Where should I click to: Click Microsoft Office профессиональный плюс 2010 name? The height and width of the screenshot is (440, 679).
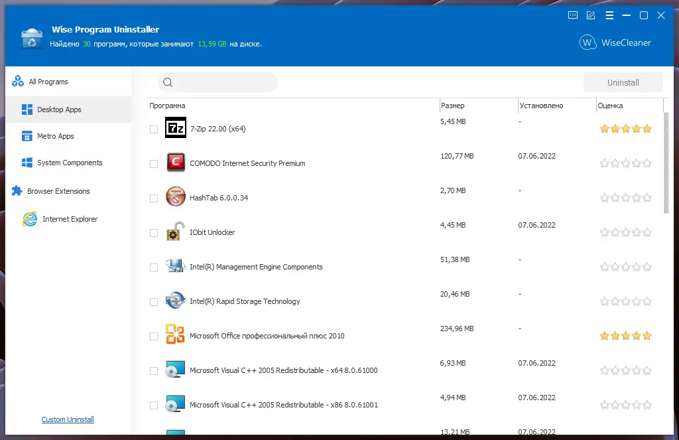267,336
